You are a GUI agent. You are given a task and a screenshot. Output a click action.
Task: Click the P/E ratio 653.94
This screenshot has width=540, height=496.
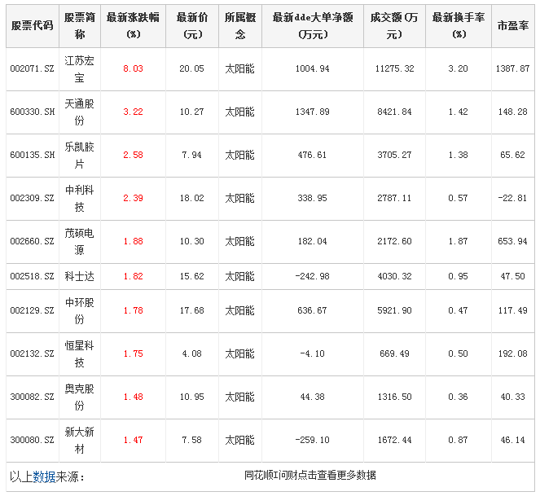512,241
